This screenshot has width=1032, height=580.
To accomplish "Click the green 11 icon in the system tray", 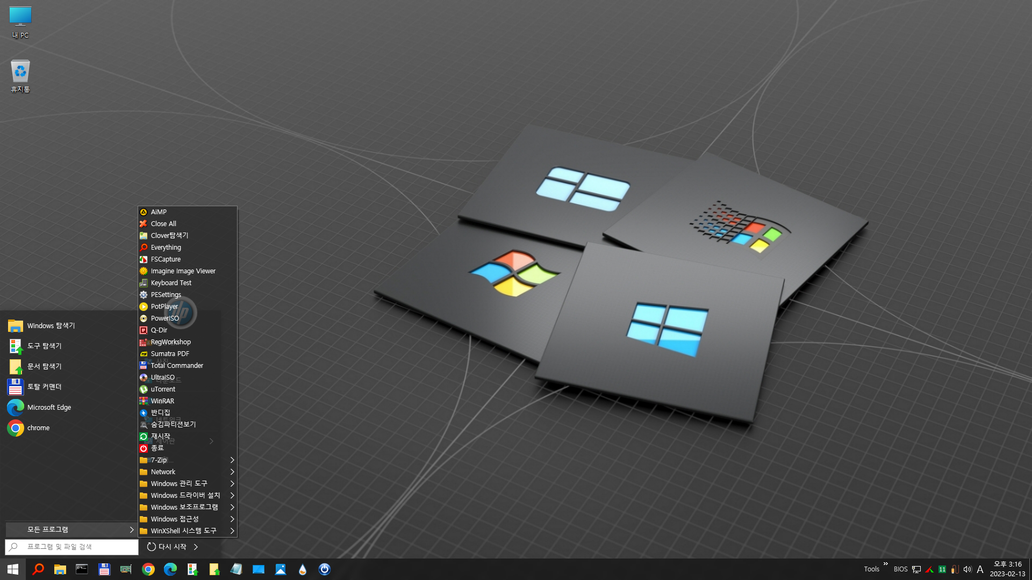I will coord(942,569).
